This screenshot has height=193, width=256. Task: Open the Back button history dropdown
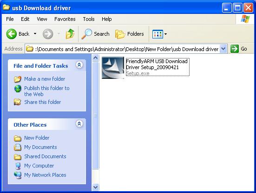(x=35, y=34)
